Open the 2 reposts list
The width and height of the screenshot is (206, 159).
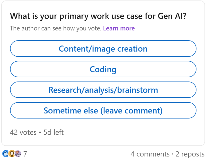(190, 154)
